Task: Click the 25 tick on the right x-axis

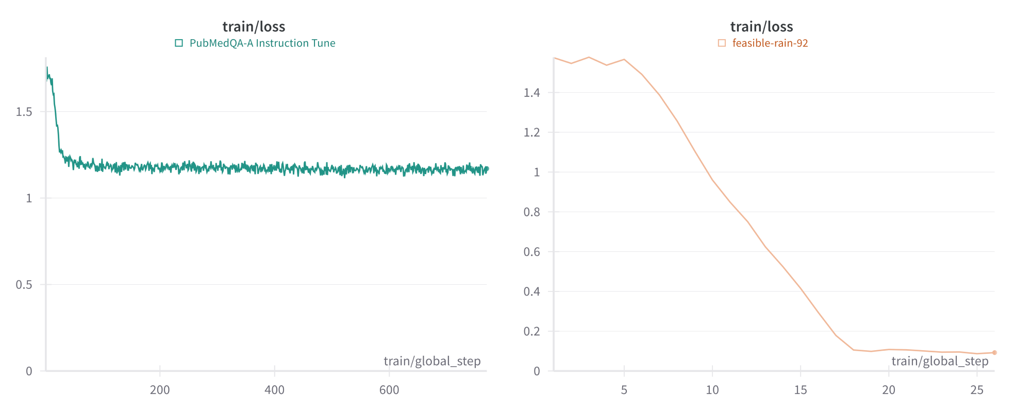Action: point(977,390)
